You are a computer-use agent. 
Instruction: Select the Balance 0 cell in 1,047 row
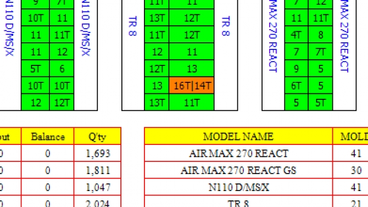point(48,187)
